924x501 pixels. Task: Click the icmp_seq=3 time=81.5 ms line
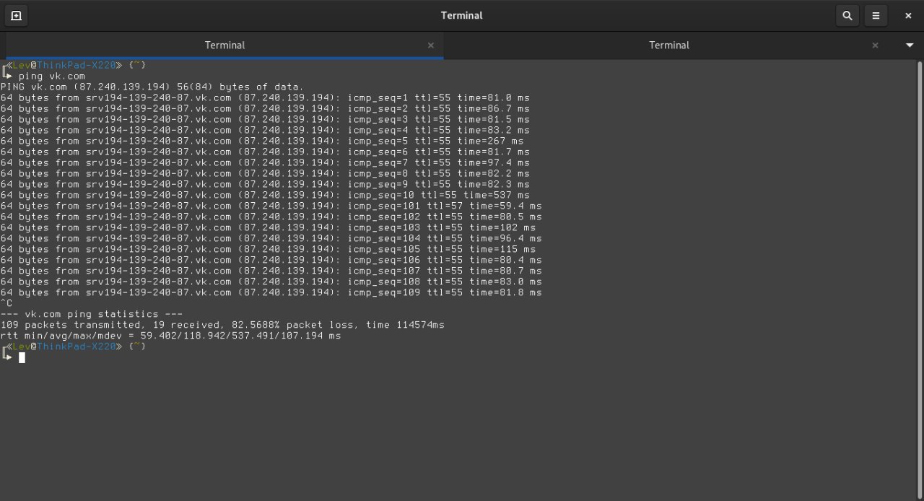265,119
